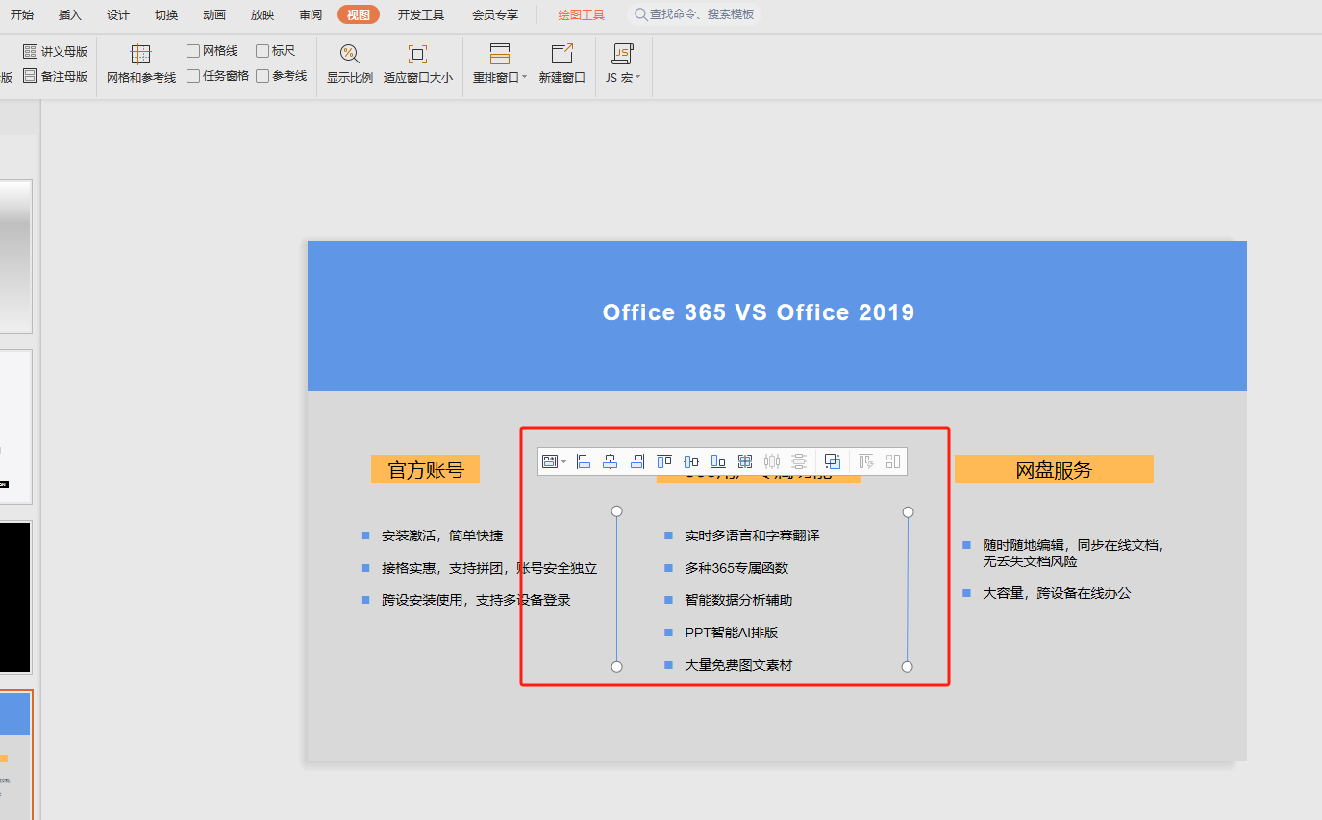
Task: Open the 讲义母版 handout master view
Action: pyautogui.click(x=56, y=51)
